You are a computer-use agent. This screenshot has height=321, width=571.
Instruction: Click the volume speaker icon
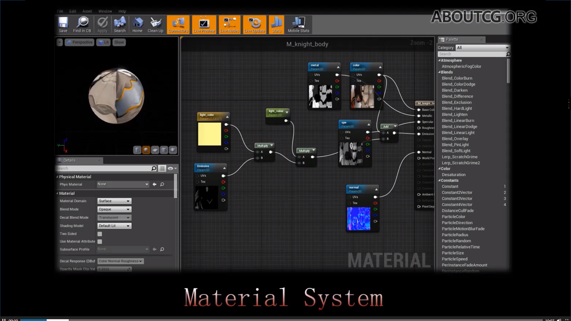559,320
